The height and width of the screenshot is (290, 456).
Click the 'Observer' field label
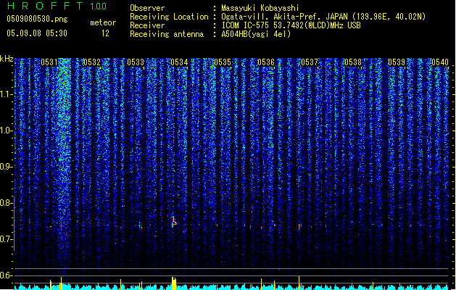tap(147, 8)
